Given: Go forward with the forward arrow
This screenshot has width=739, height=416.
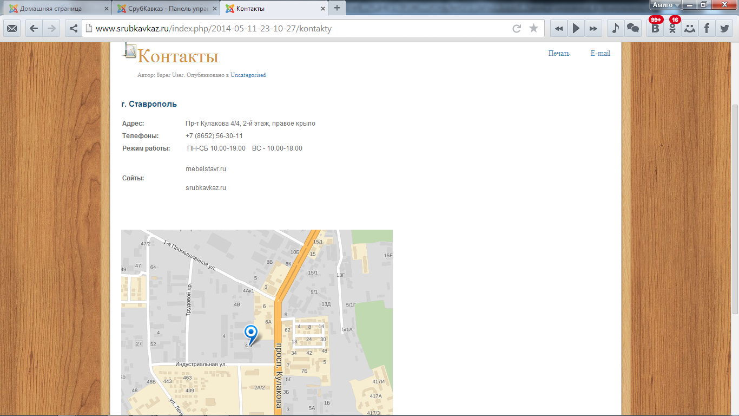Looking at the screenshot, I should pos(51,29).
